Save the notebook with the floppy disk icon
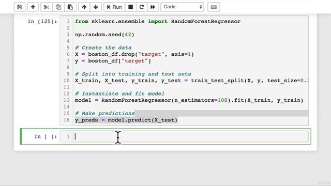The height and width of the screenshot is (186, 331). pyautogui.click(x=20, y=7)
